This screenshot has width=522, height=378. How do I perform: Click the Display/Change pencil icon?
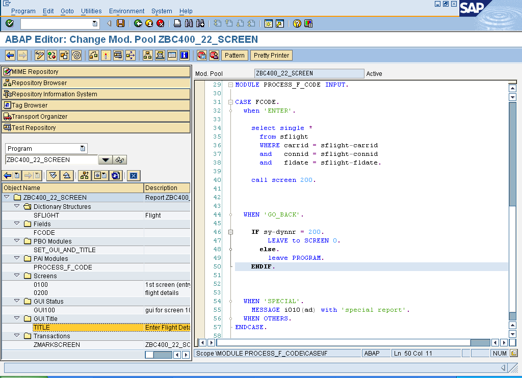[40, 55]
